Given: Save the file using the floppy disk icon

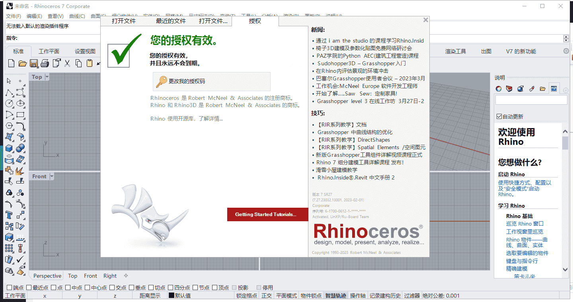Looking at the screenshot, I should [x=34, y=63].
